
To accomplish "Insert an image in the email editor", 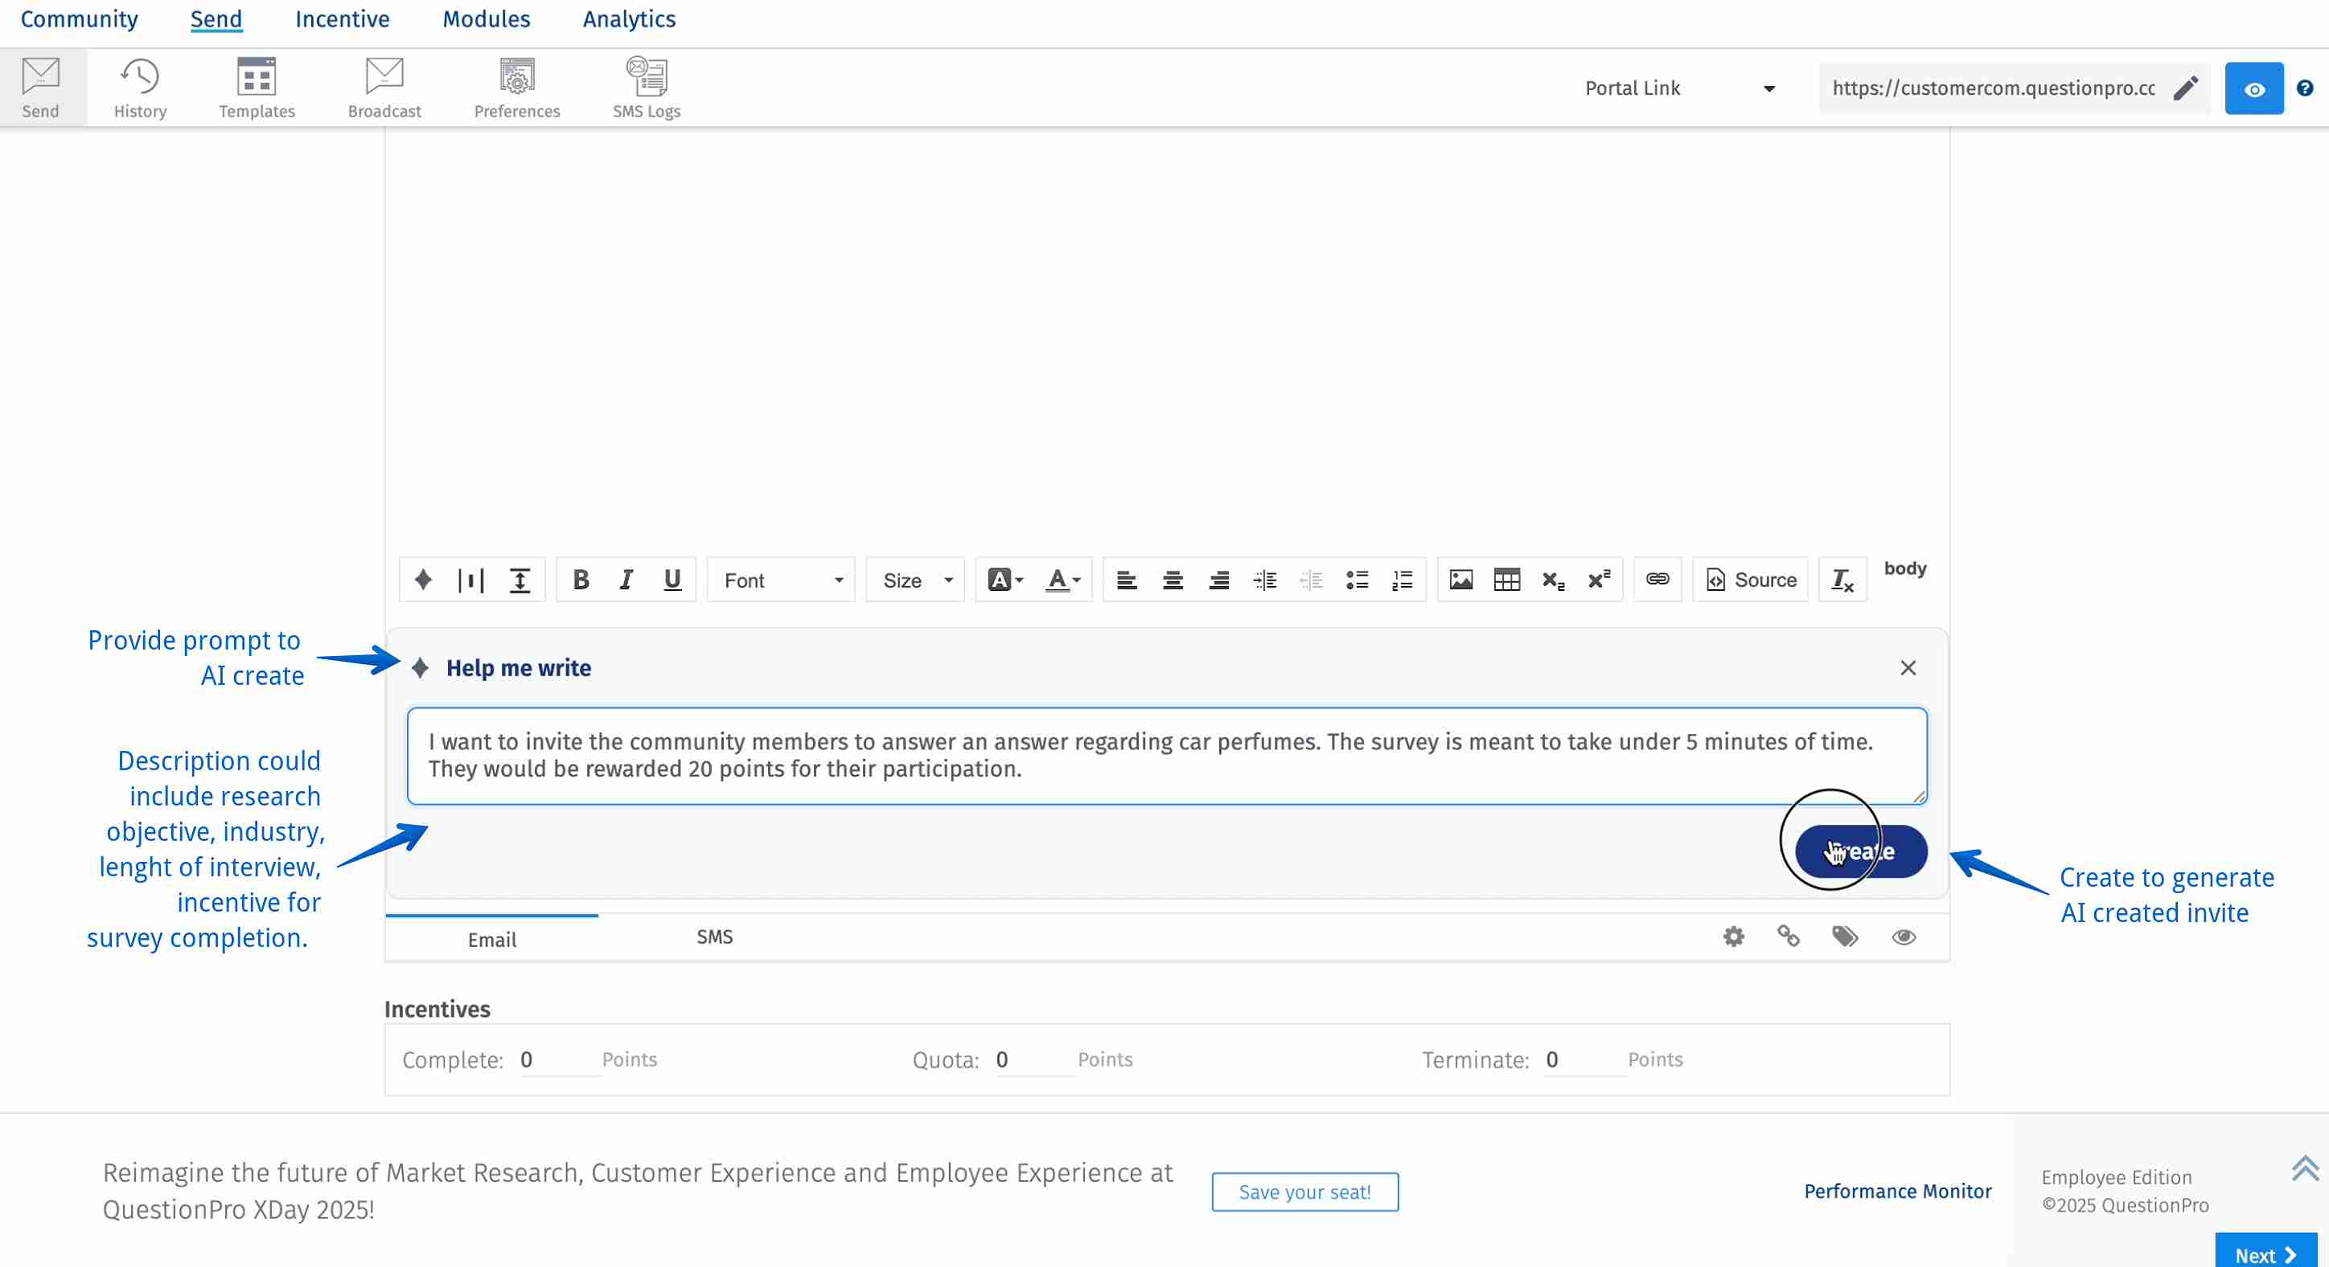I will click(1460, 580).
